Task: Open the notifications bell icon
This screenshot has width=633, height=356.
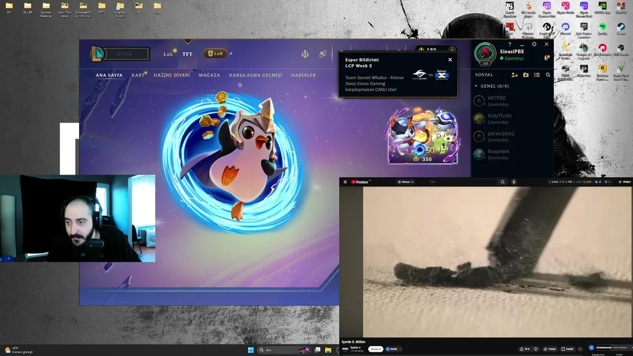Action: [546, 58]
